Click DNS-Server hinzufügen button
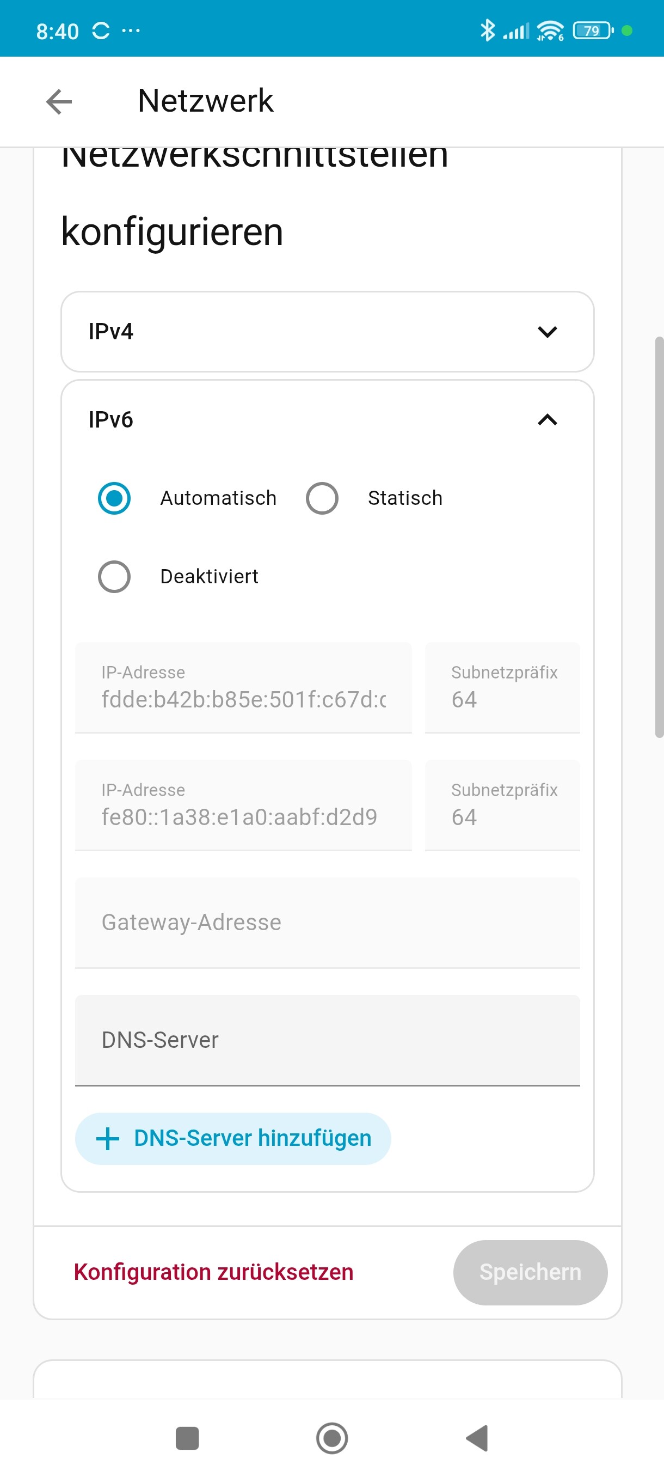664x1477 pixels. click(x=232, y=1139)
